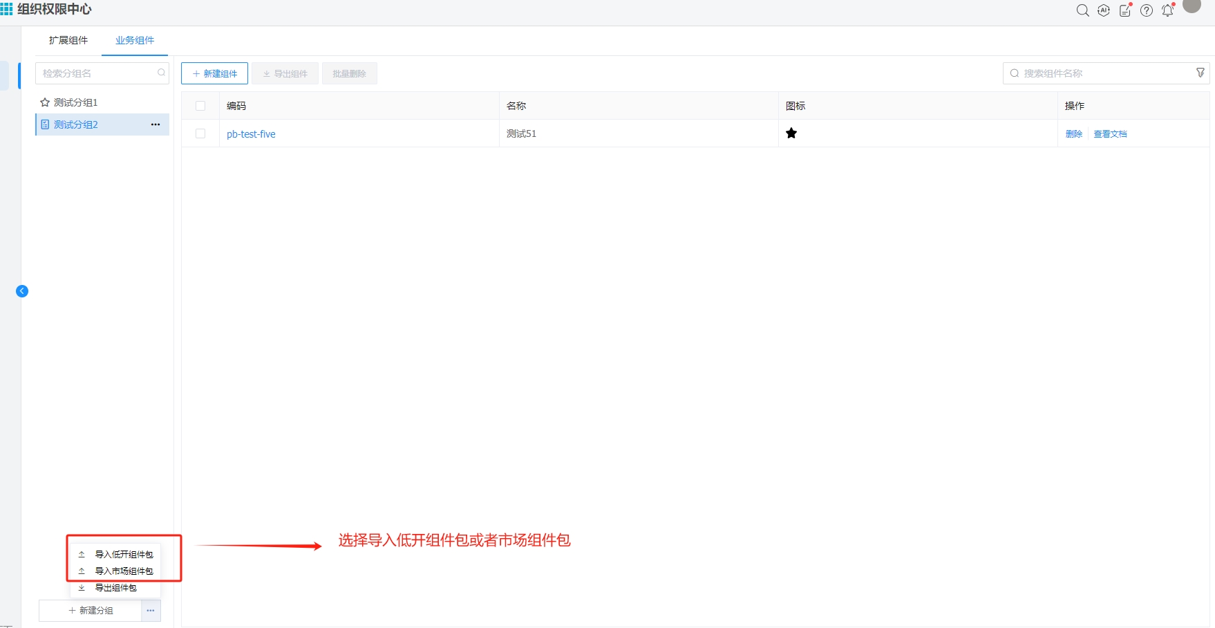Click the user avatar

coord(1192,6)
